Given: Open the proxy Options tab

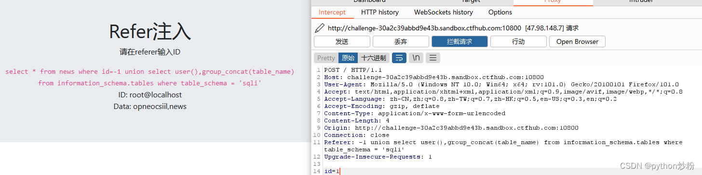Looking at the screenshot, I should (x=500, y=12).
